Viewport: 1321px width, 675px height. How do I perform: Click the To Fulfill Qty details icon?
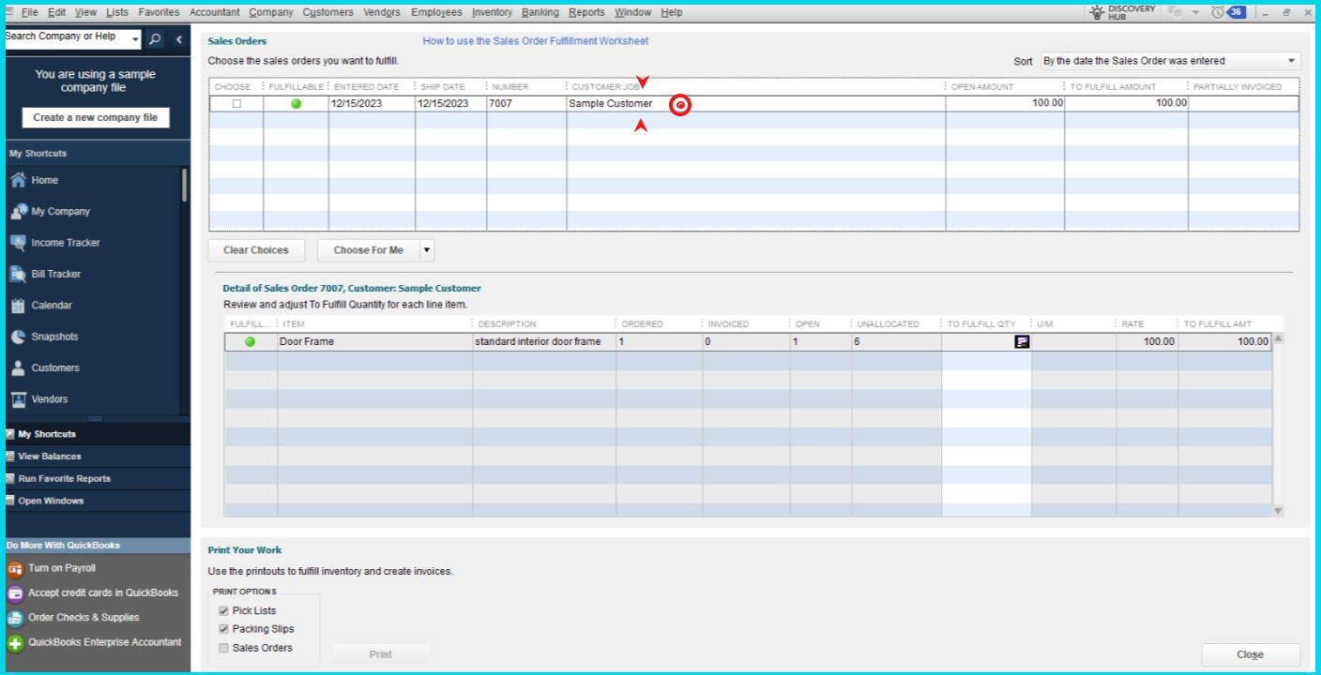pos(1022,342)
